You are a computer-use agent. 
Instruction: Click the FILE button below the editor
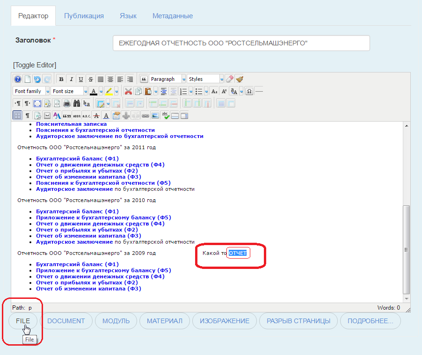pos(23,321)
